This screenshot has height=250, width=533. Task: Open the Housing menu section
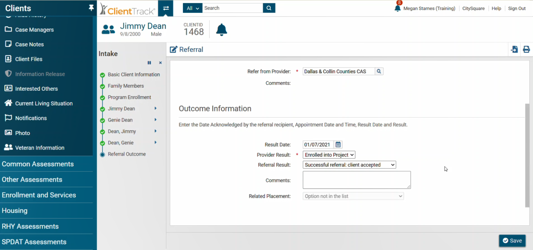tap(15, 211)
